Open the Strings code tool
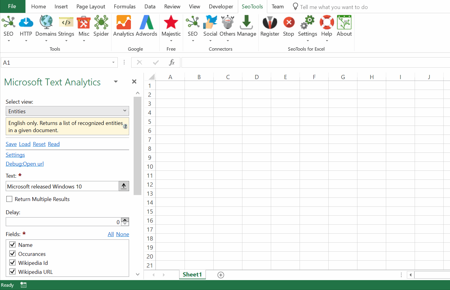Viewport: 450px width, 290px height. [66, 22]
